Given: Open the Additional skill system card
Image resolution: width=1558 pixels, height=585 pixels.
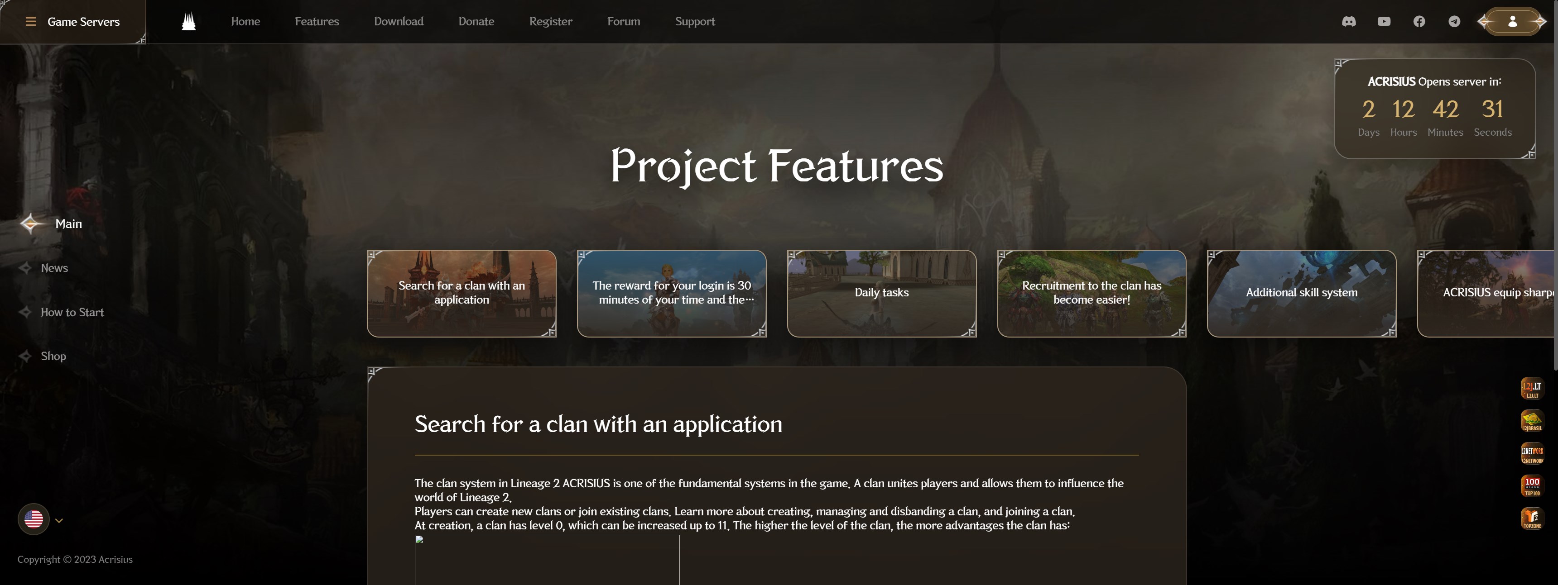Looking at the screenshot, I should (x=1302, y=293).
